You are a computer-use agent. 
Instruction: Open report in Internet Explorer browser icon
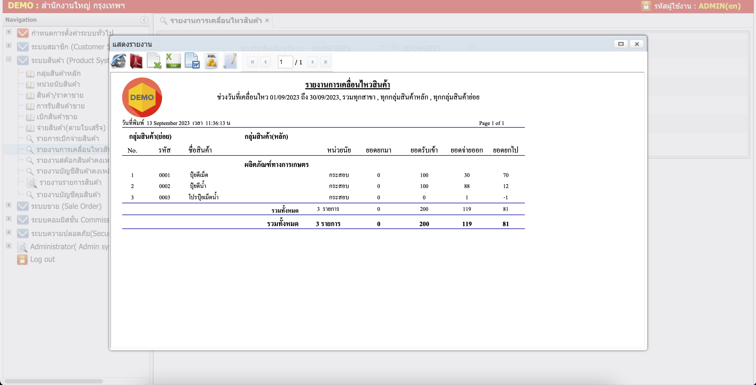point(118,61)
